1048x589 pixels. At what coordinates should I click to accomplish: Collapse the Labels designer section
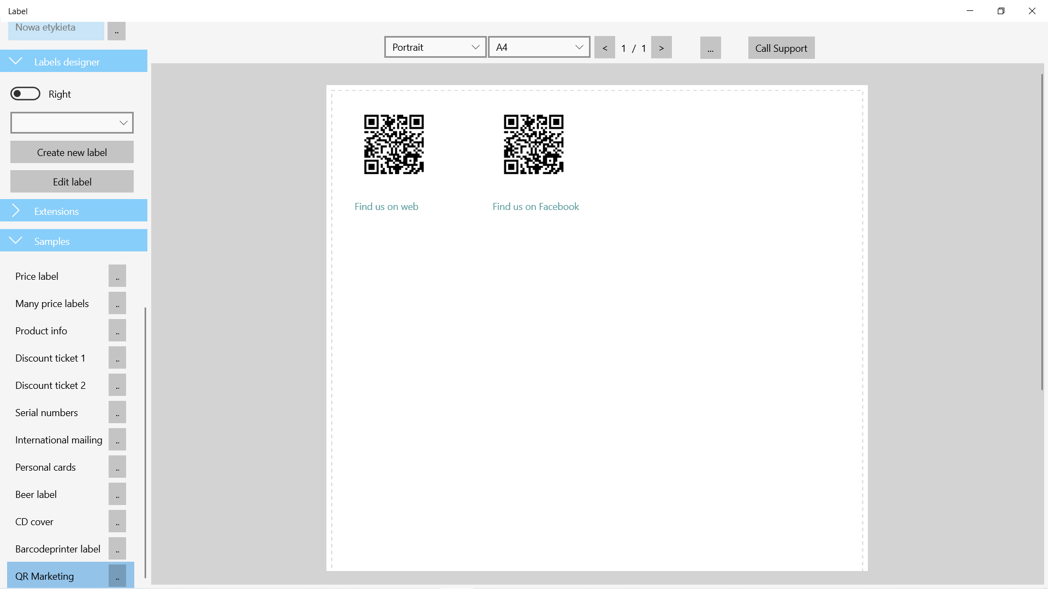[74, 61]
